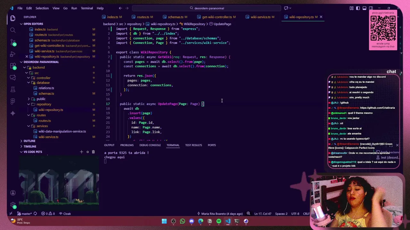
Task: Collapse the Open Editors section
Action: [33, 24]
